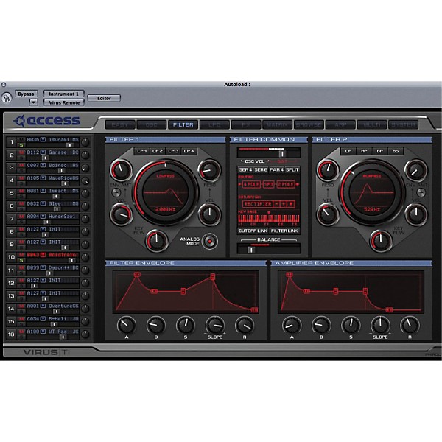Click pan slider of part 15 B-Hell

click(53, 324)
